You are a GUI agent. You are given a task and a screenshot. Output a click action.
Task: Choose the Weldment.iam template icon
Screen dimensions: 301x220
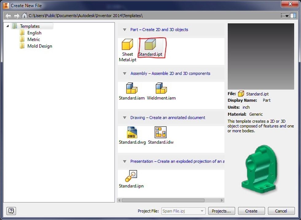pyautogui.click(x=161, y=89)
